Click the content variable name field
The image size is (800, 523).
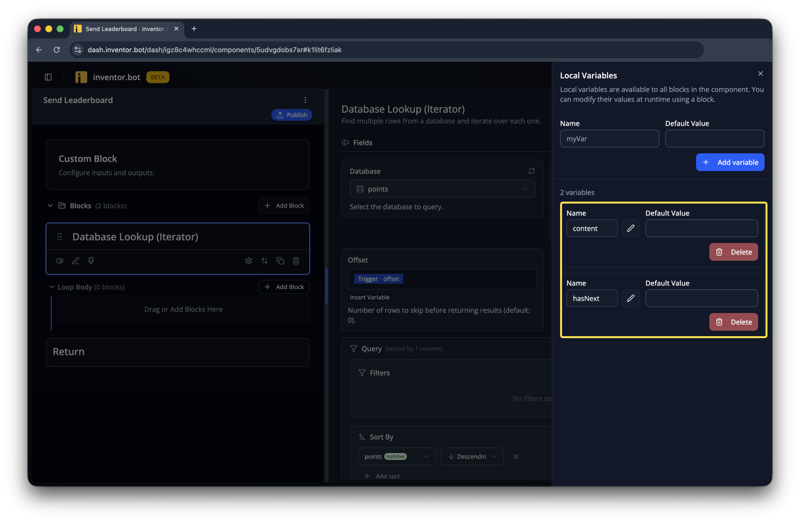click(592, 228)
